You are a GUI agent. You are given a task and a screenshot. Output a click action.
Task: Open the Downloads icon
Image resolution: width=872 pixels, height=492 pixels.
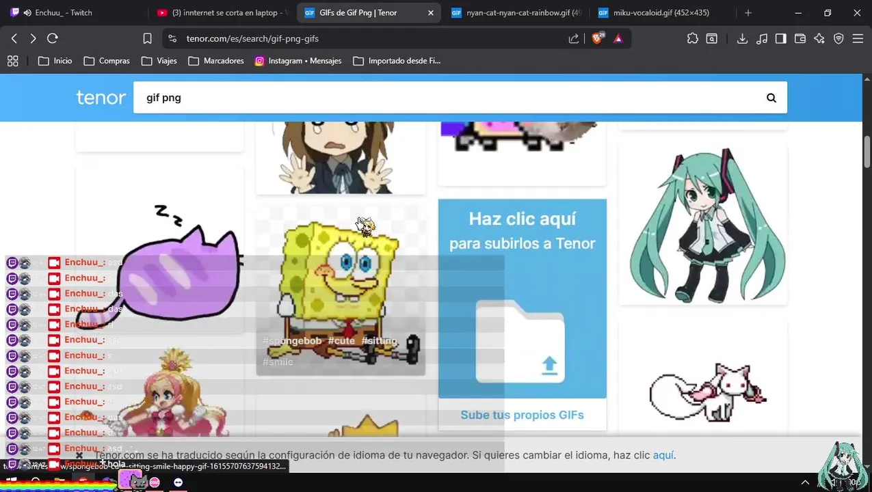pyautogui.click(x=742, y=39)
